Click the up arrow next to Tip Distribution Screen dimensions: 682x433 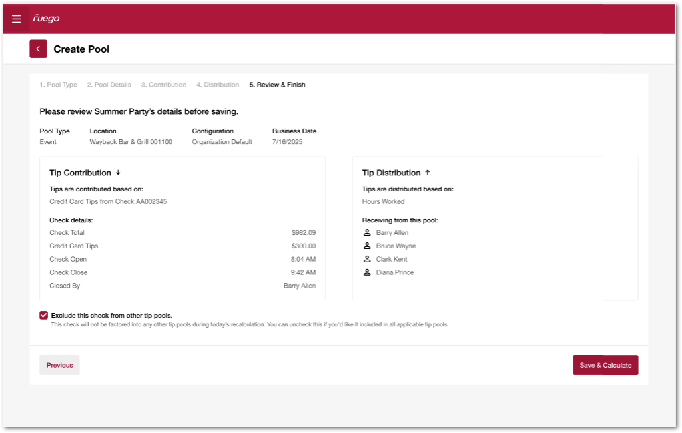point(428,172)
